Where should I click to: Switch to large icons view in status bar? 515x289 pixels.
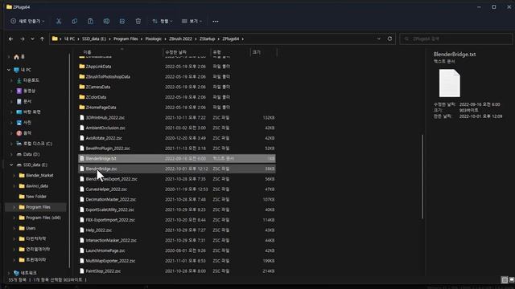tap(512, 280)
